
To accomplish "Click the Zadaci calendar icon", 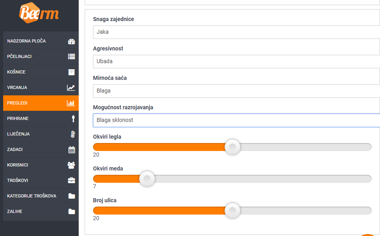I will coord(72,150).
